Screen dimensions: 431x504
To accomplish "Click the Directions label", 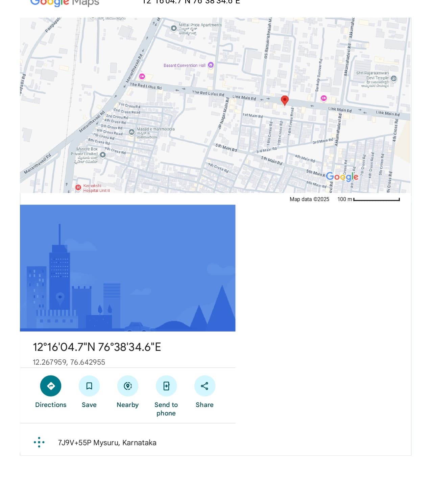I will pos(51,405).
